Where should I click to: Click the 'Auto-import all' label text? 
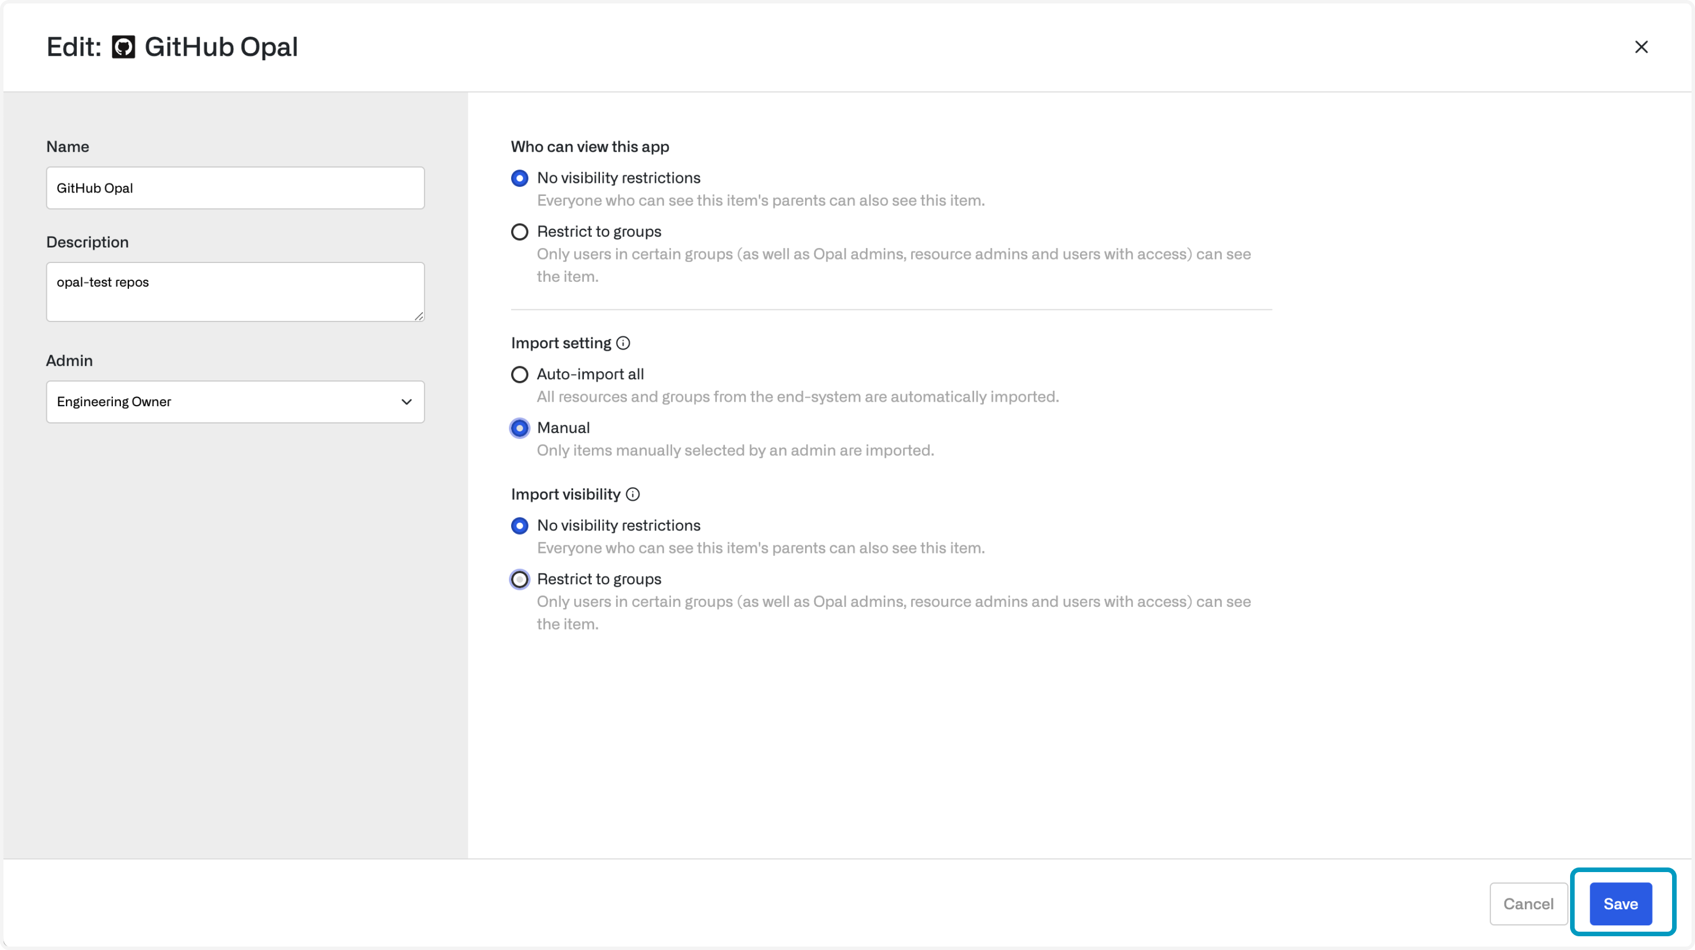point(590,374)
